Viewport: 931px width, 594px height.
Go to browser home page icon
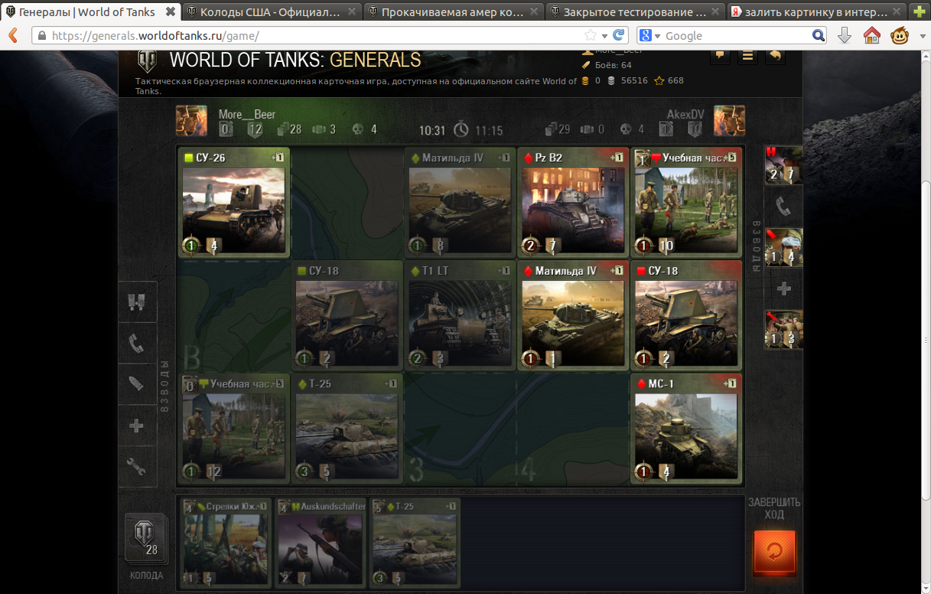871,35
